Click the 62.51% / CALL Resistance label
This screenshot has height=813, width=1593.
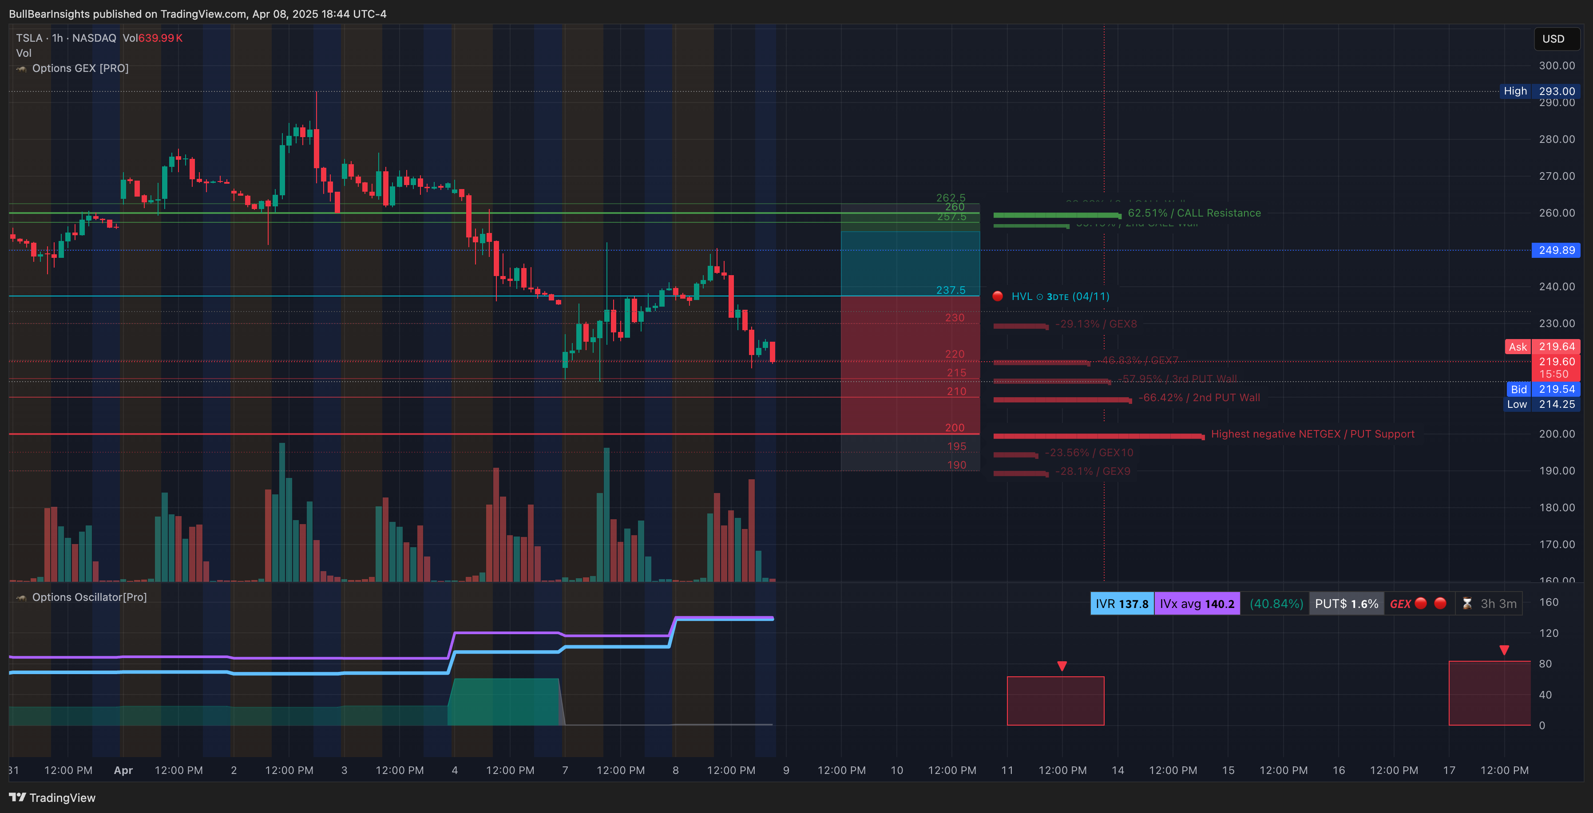click(x=1193, y=213)
